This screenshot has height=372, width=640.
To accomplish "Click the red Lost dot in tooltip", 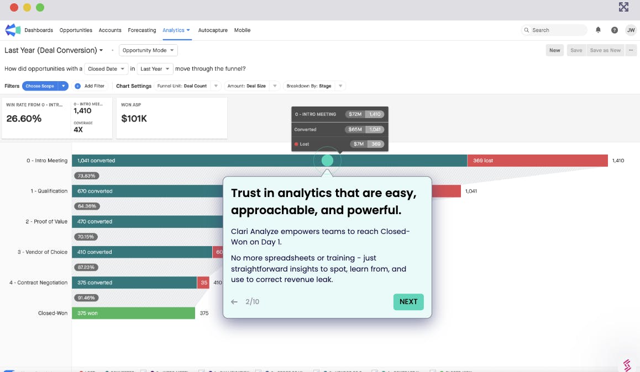I will [x=296, y=144].
